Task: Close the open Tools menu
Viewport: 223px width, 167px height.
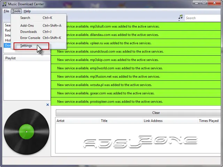Action: coord(16,11)
